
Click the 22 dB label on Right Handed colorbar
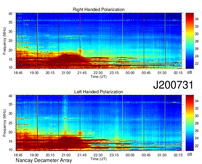tap(197, 64)
